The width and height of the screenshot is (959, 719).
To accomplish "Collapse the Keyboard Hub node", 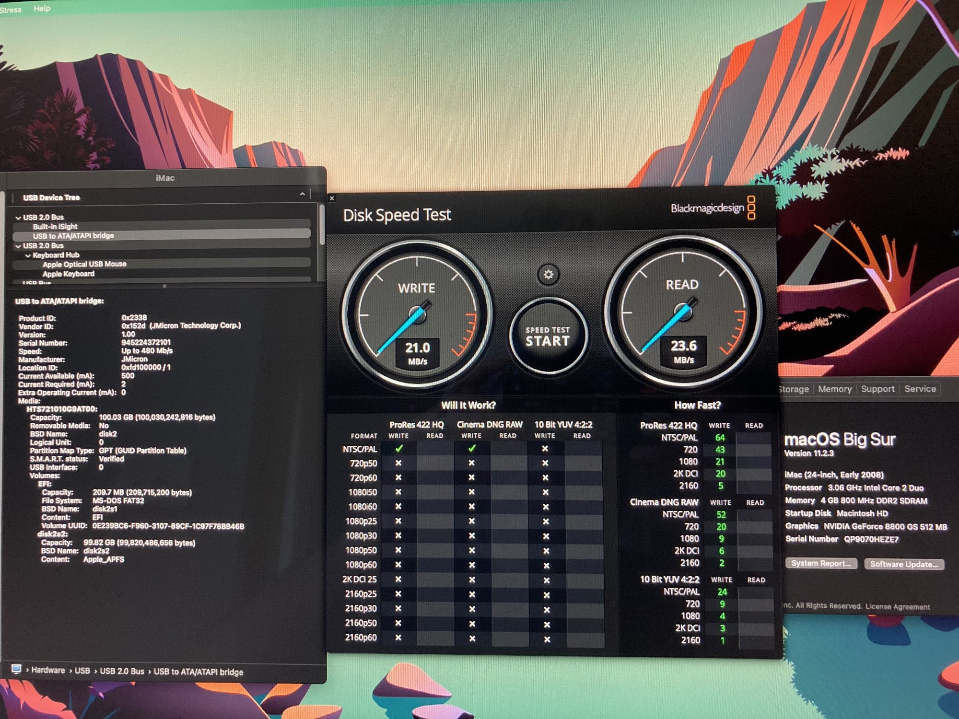I will tap(28, 255).
